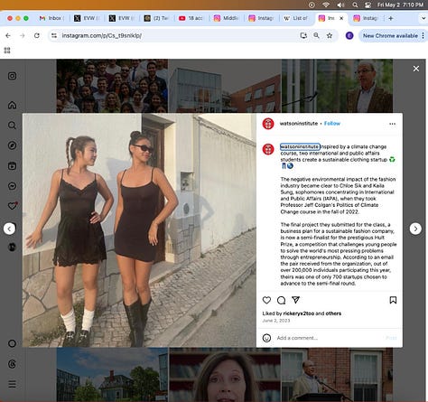Save post with bookmark icon

[x=393, y=300]
